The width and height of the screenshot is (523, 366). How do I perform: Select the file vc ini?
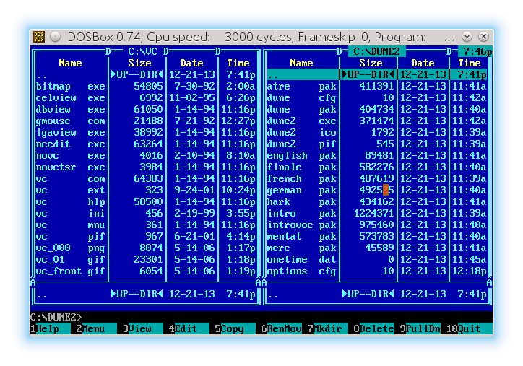146,214
